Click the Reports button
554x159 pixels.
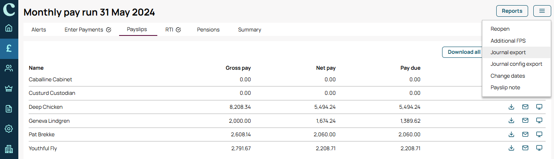[x=512, y=11]
